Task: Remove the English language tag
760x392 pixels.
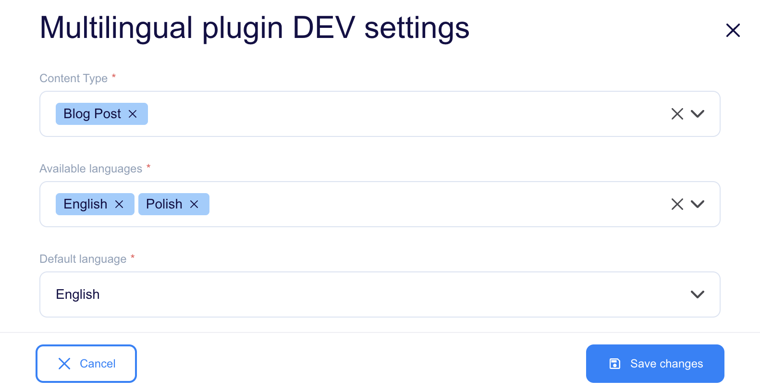Action: coord(119,204)
